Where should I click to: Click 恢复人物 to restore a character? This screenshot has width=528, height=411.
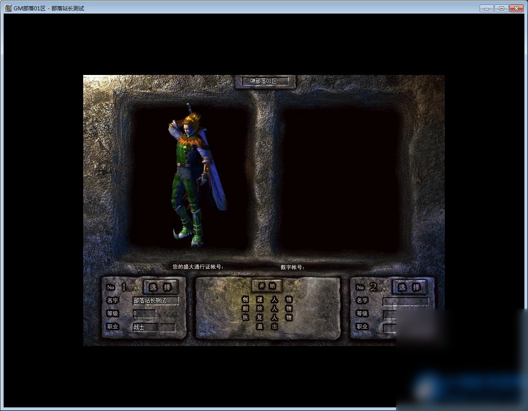tap(267, 318)
